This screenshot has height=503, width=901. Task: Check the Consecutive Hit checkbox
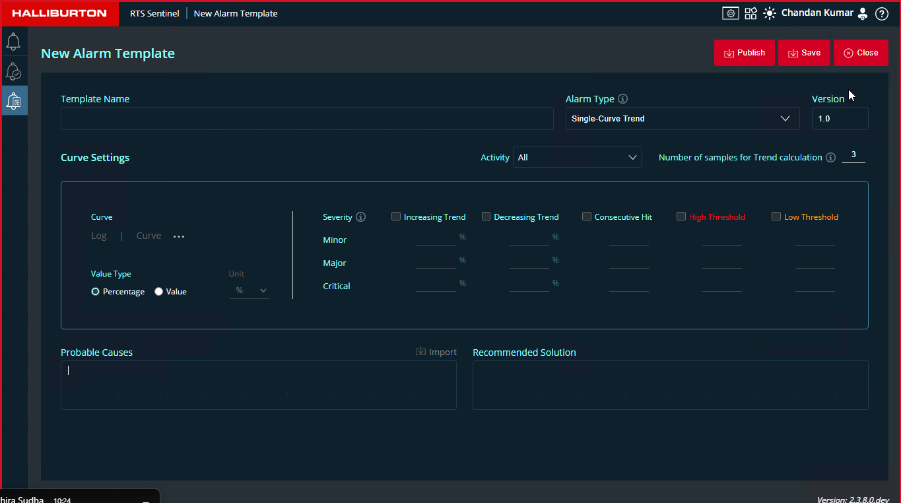(x=587, y=217)
